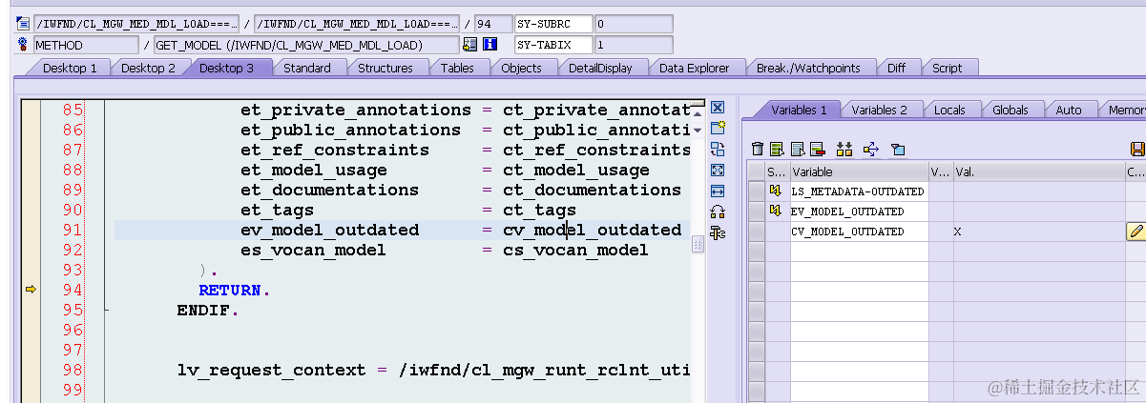This screenshot has height=403, width=1146.
Task: Click the LS_METADATA-OUTDATED variable cell
Action: coord(858,191)
